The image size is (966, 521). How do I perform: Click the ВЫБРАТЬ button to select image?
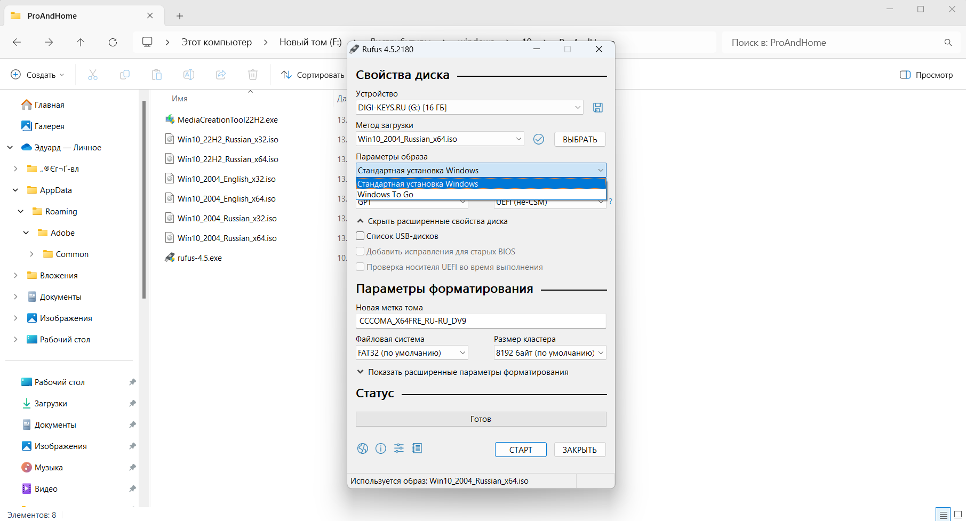[x=579, y=139]
